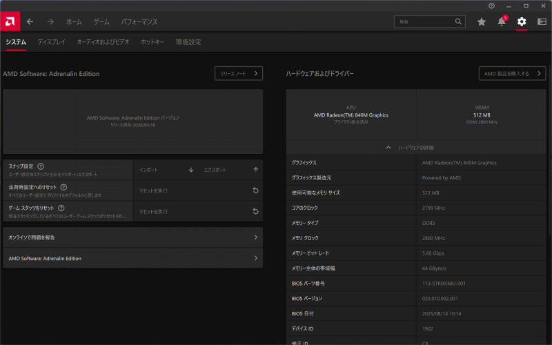The image size is (552, 345).
Task: Open パフォーマンス menu
Action: coord(139,22)
